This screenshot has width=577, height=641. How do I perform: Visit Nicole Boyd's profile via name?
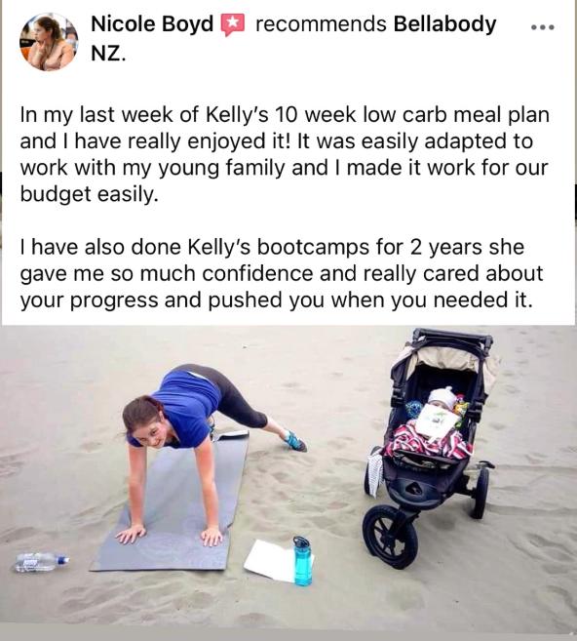pos(152,23)
